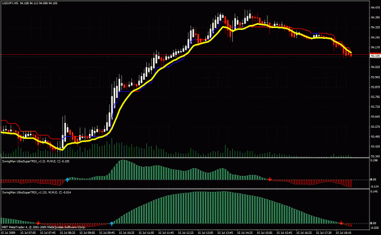Click the 0.298 scale value of upper TRIX

[x=374, y=161]
